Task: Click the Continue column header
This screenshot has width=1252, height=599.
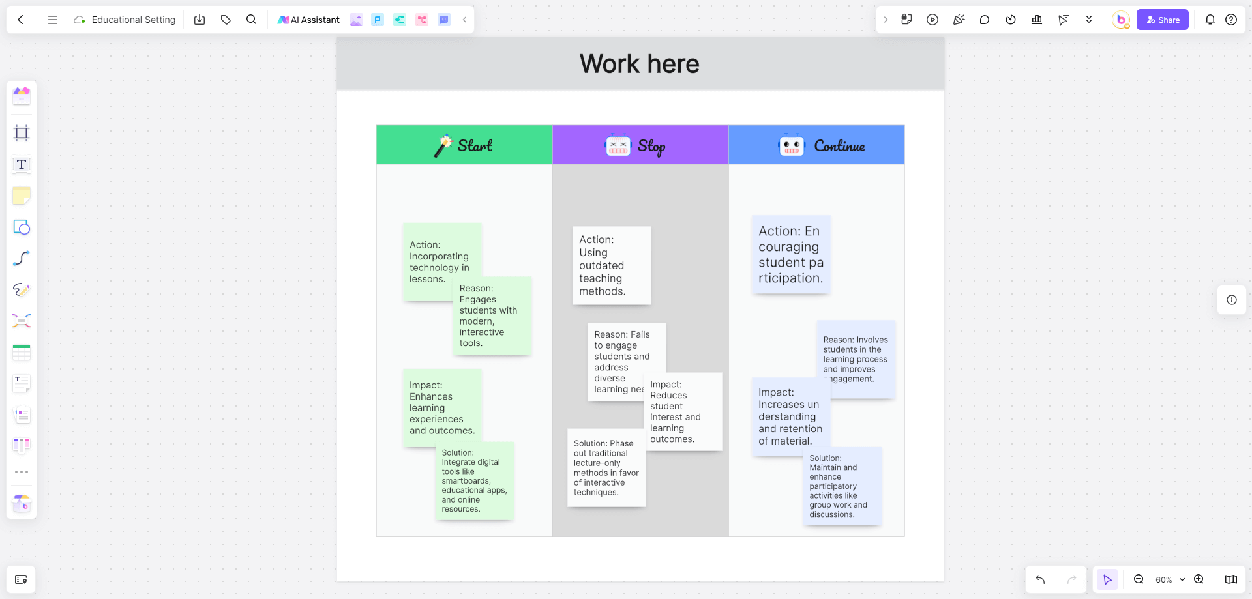Action: click(816, 145)
